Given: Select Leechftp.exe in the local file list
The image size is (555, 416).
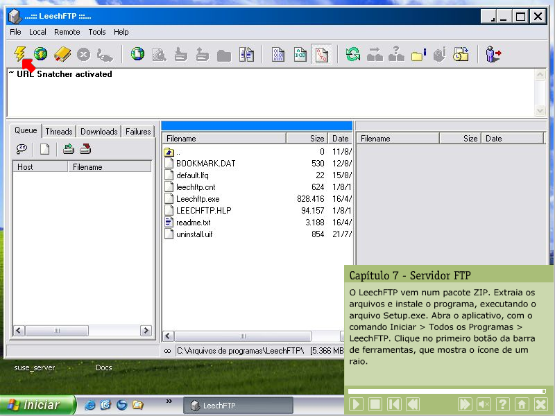Looking at the screenshot, I should coord(197,199).
